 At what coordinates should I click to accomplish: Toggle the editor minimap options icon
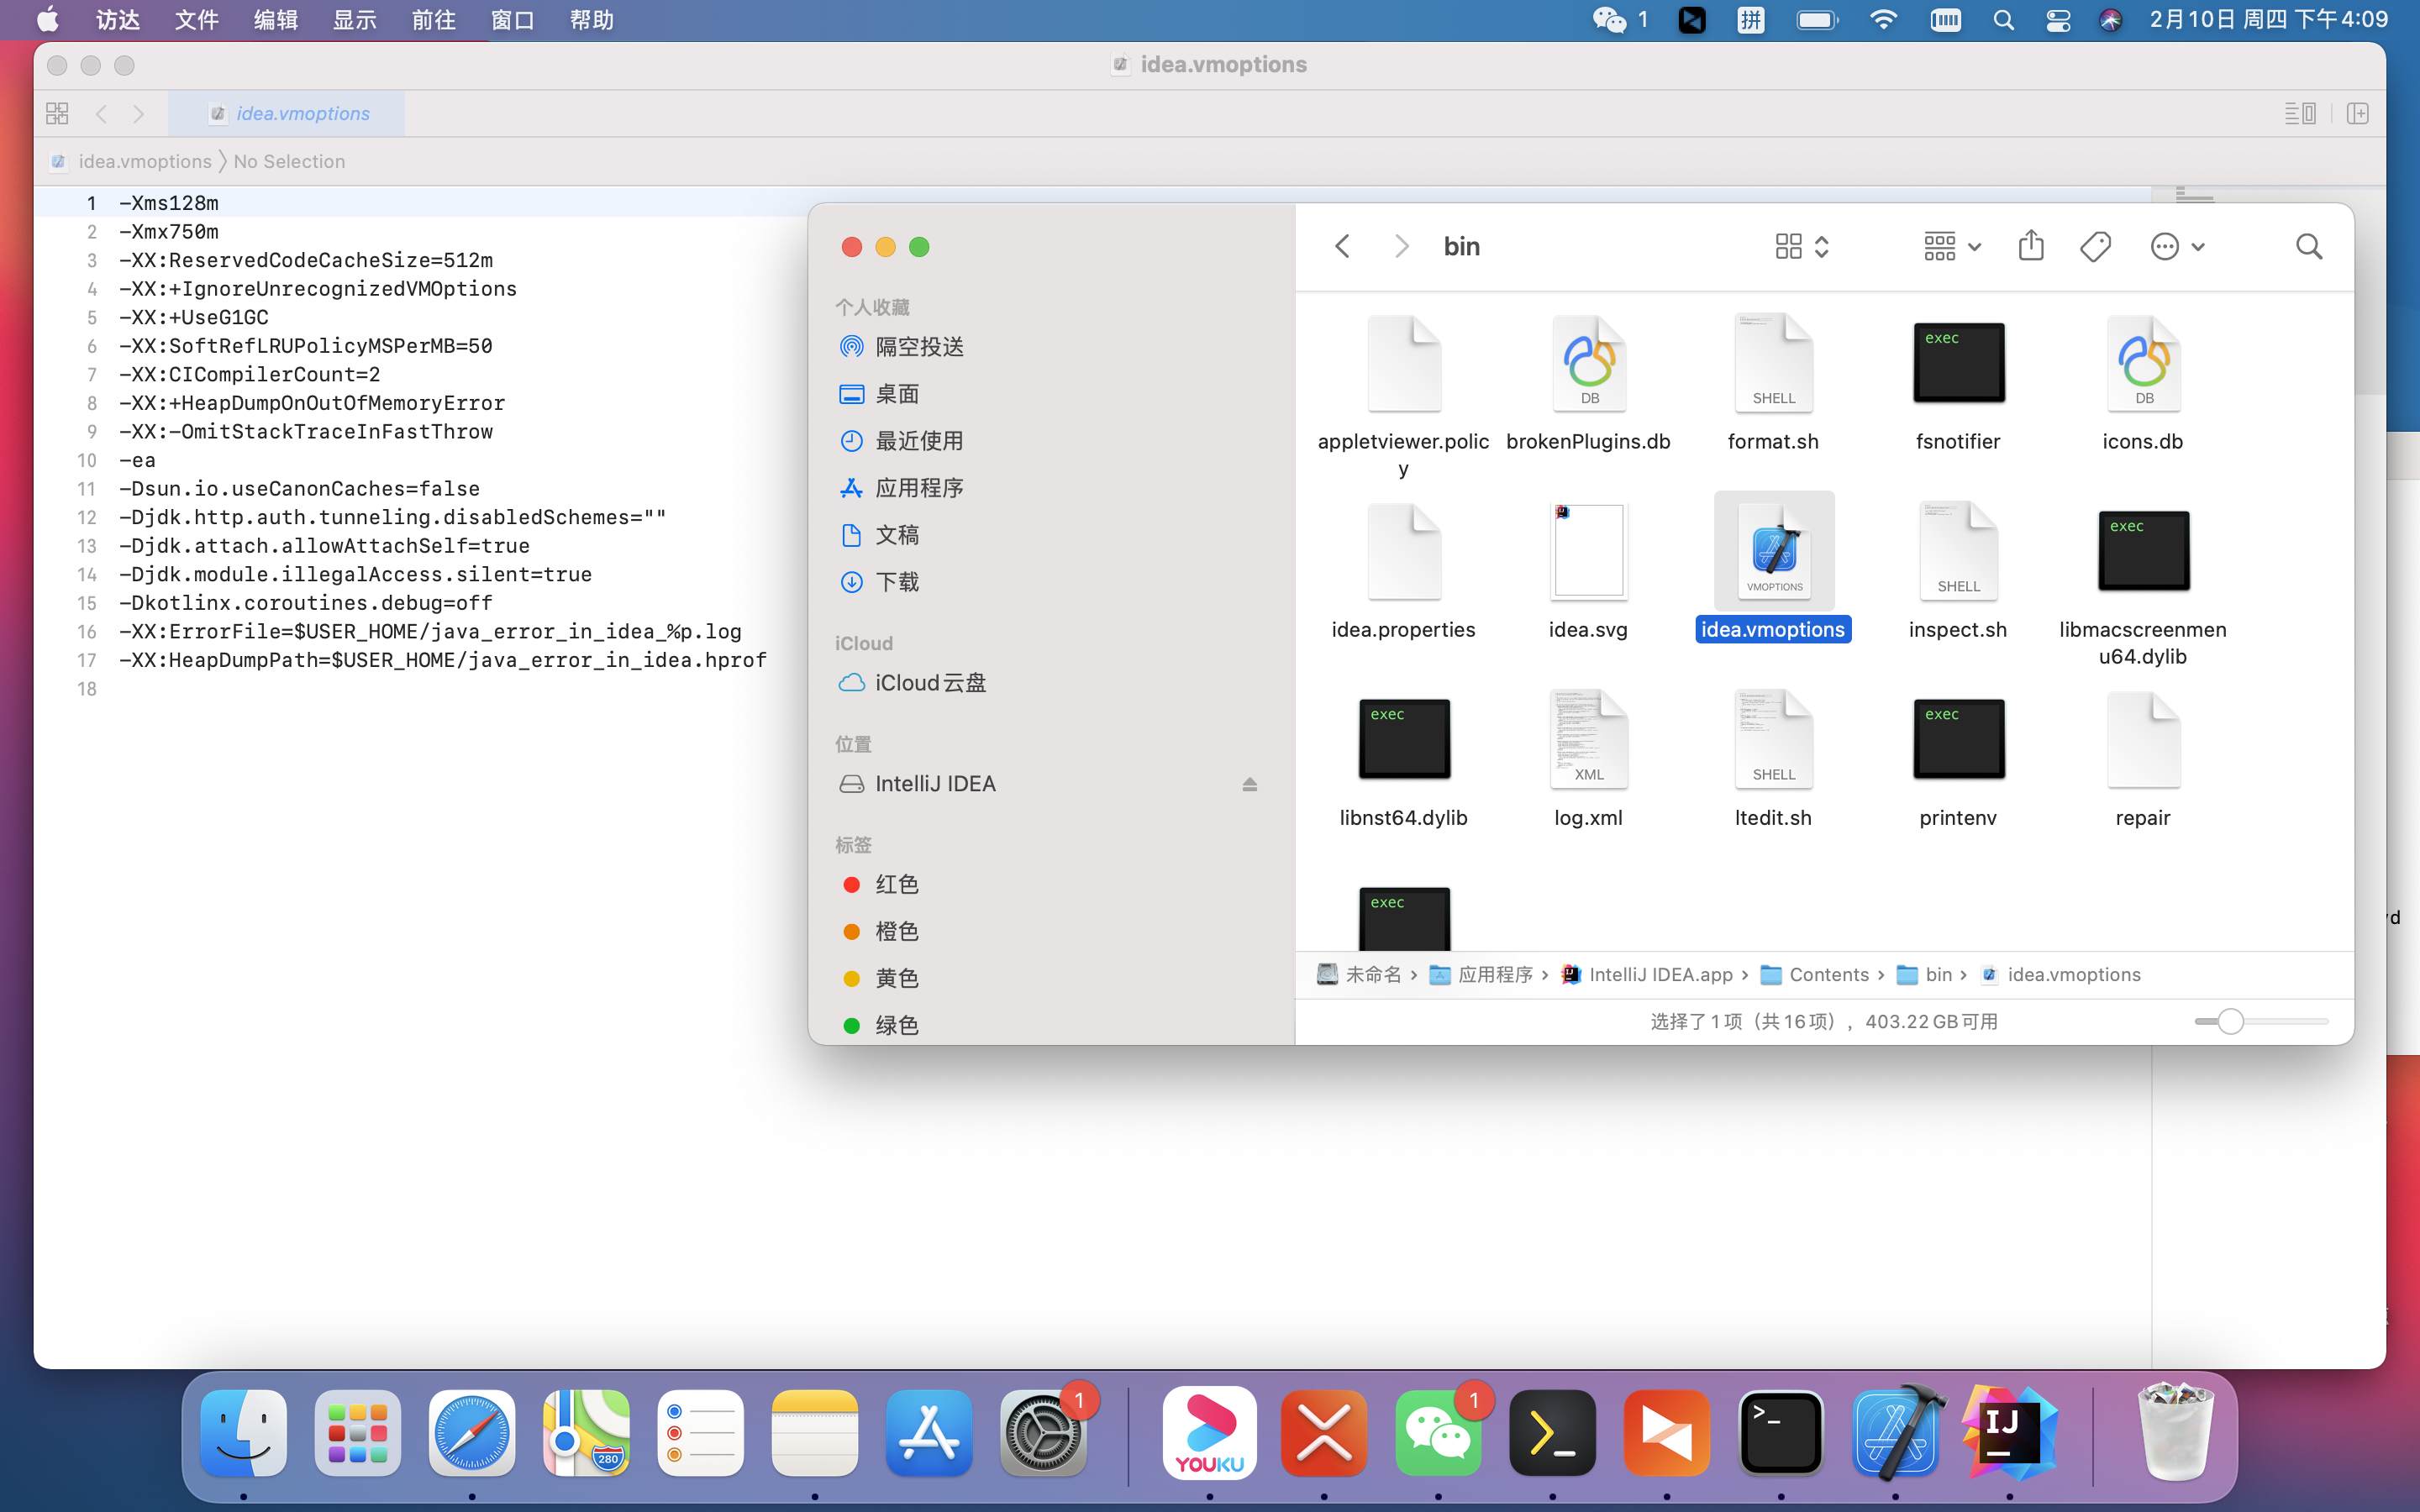2299,114
